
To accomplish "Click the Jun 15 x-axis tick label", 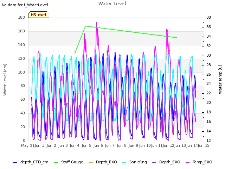I will [x=204, y=145].
